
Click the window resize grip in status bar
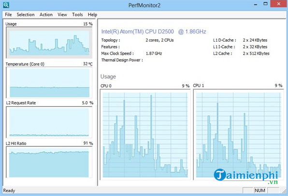(284, 191)
